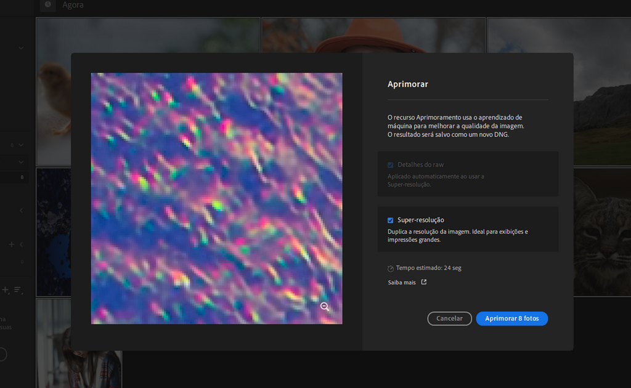The height and width of the screenshot is (388, 631).
Task: Uncheck the Super-resolução checkbox
Action: click(x=390, y=220)
